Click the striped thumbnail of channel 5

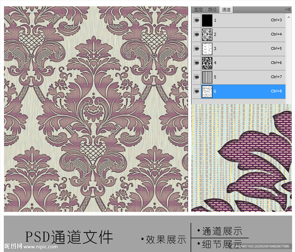pos(207,77)
